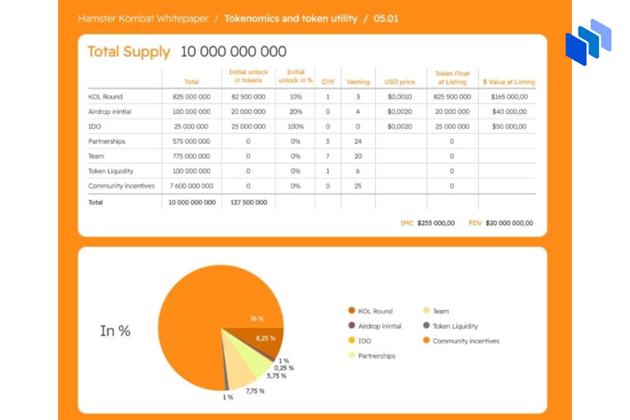Click the "Initial unlock in tokens" column header
Screen dimensions: 630x420
tap(248, 76)
